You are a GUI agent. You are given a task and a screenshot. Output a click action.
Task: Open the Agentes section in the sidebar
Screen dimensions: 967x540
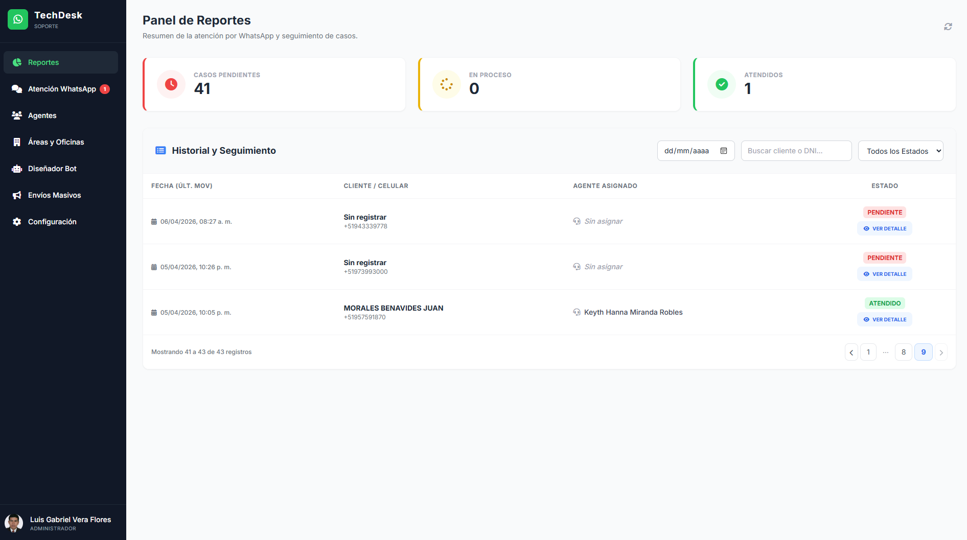(x=42, y=115)
